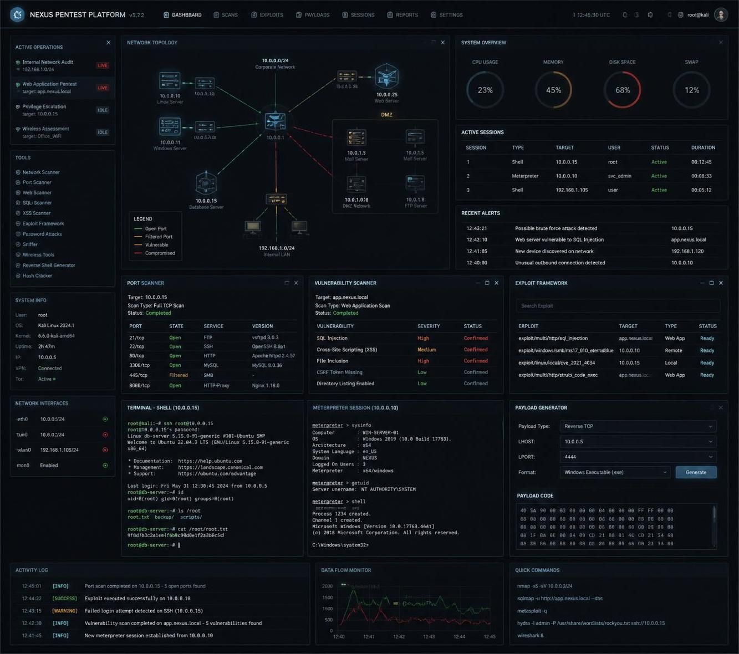Click Ready status for sql_injection exploit

point(707,339)
